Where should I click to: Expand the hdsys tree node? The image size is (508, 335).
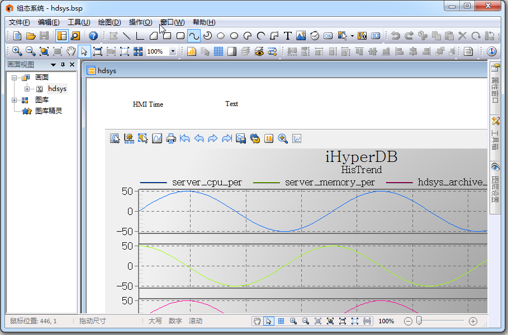click(27, 89)
